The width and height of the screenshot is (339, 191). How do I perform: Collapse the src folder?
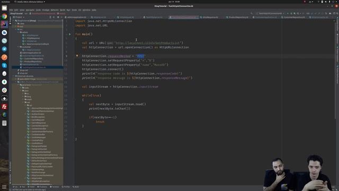pyautogui.click(x=16, y=29)
